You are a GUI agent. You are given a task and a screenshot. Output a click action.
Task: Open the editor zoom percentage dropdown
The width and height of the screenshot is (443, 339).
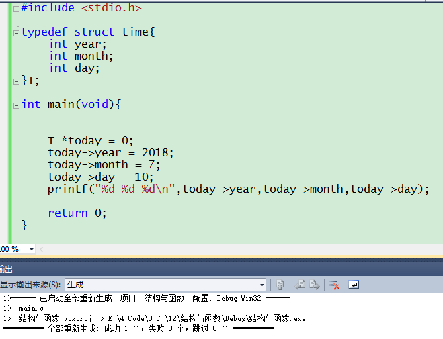[x=32, y=249]
